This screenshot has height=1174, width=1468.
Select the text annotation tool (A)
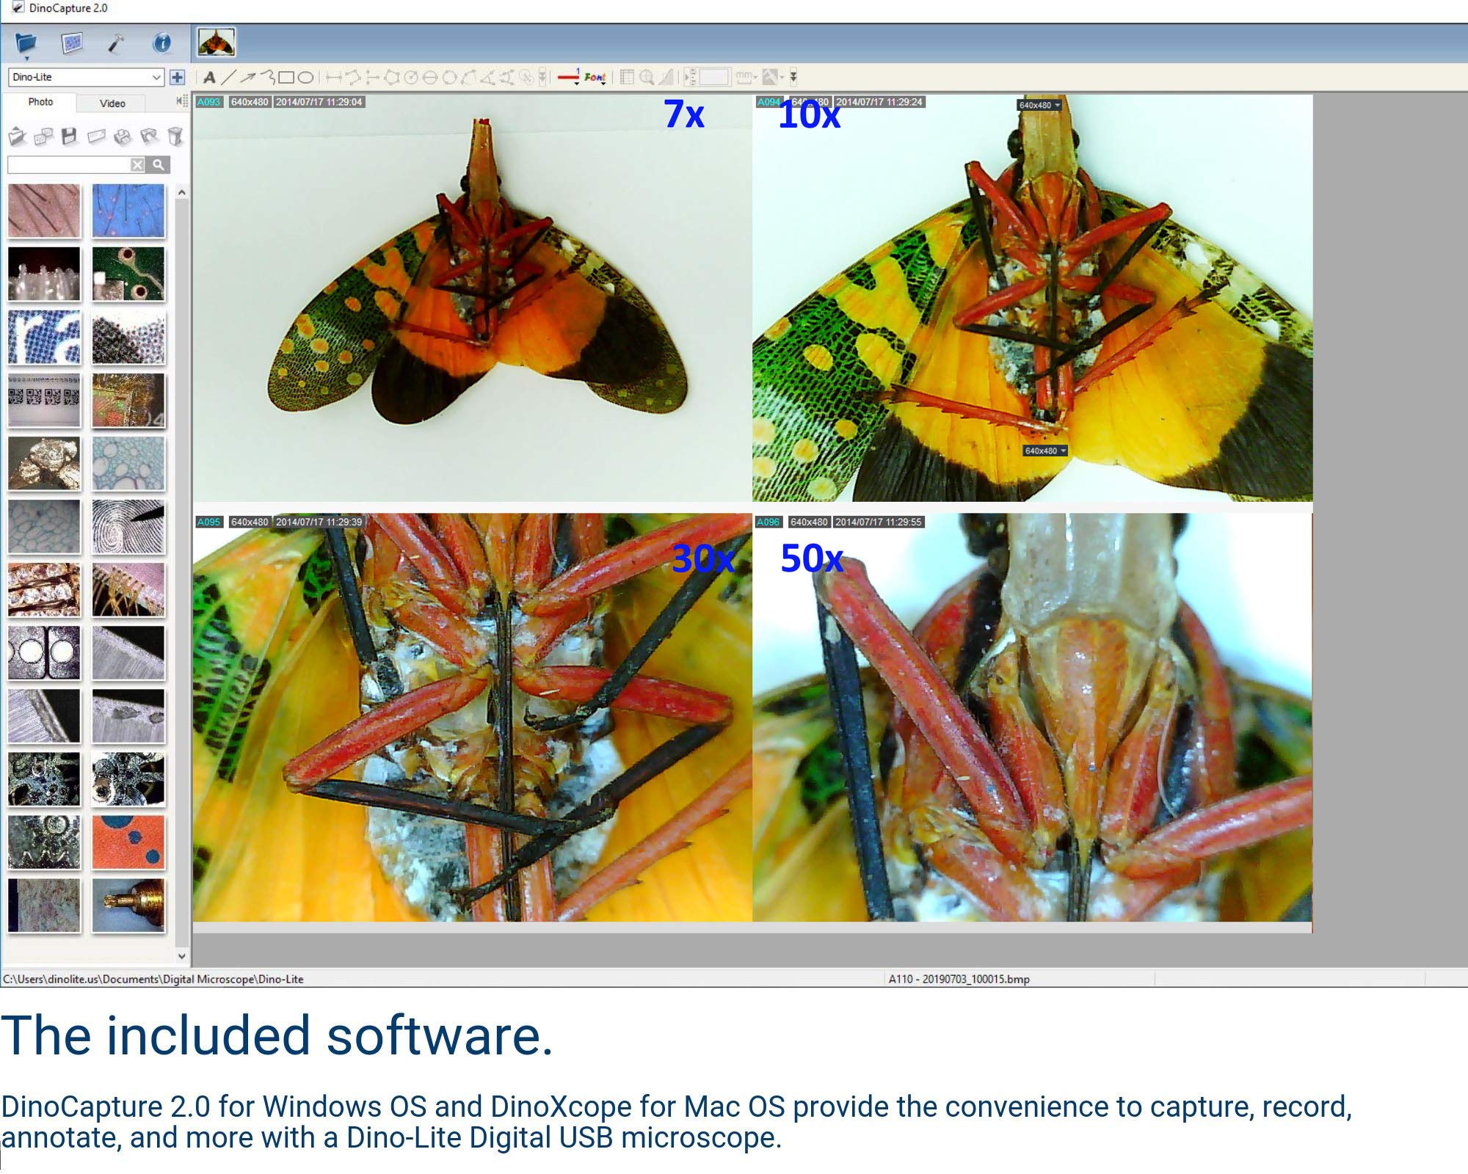click(x=209, y=77)
